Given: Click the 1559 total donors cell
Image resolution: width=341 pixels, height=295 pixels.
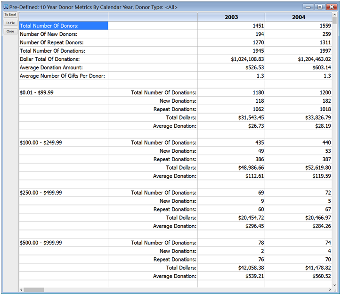Looking at the screenshot, I should click(299, 25).
